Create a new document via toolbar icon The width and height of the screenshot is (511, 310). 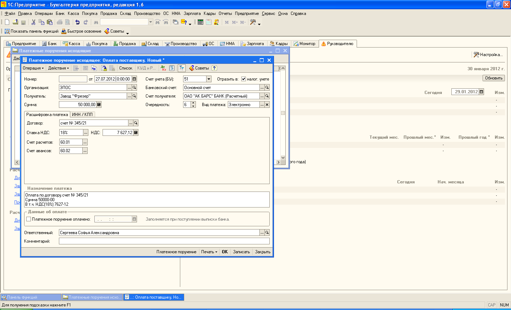coord(7,22)
